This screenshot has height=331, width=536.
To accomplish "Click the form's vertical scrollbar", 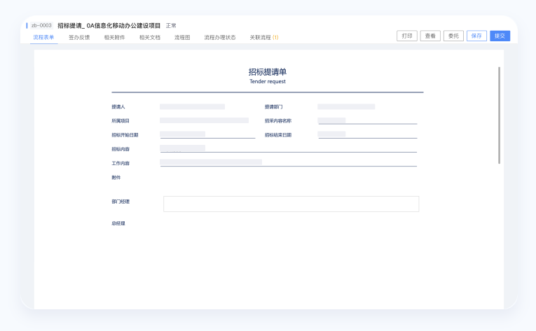I will [499, 115].
